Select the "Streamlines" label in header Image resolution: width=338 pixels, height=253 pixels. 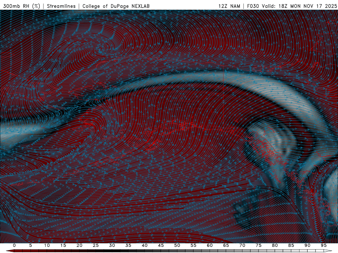coord(61,6)
